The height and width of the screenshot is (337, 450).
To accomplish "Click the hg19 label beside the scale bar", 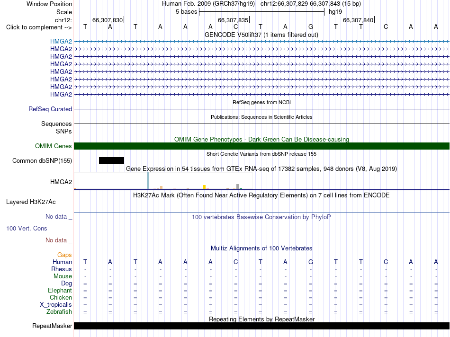I will tap(335, 12).
